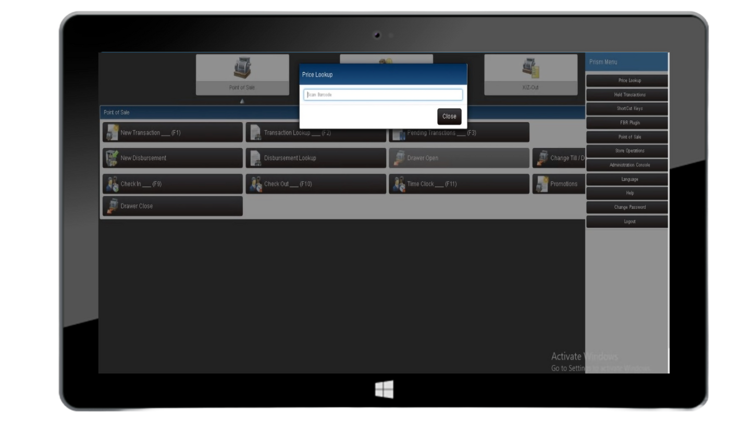The height and width of the screenshot is (423, 753).
Task: Click the X/Z-Out register icon
Action: pos(530,68)
